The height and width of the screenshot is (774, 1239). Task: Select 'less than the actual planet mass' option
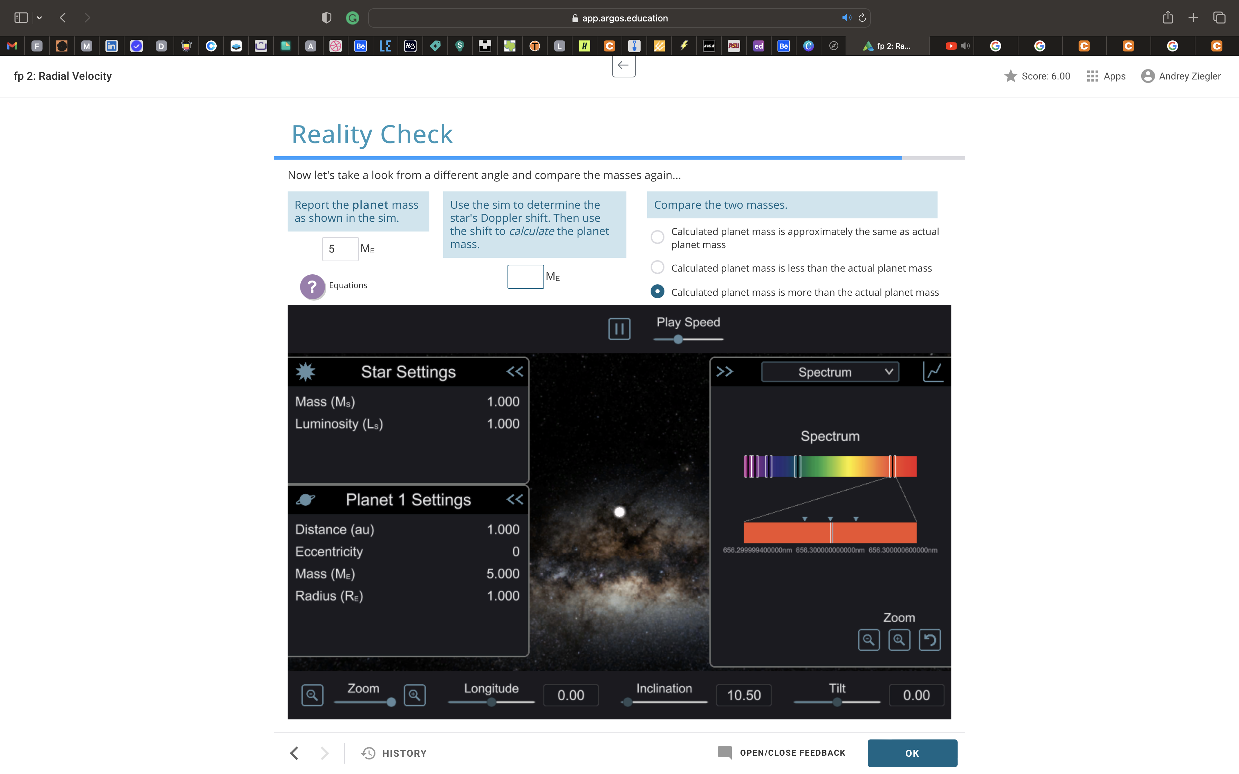point(658,268)
